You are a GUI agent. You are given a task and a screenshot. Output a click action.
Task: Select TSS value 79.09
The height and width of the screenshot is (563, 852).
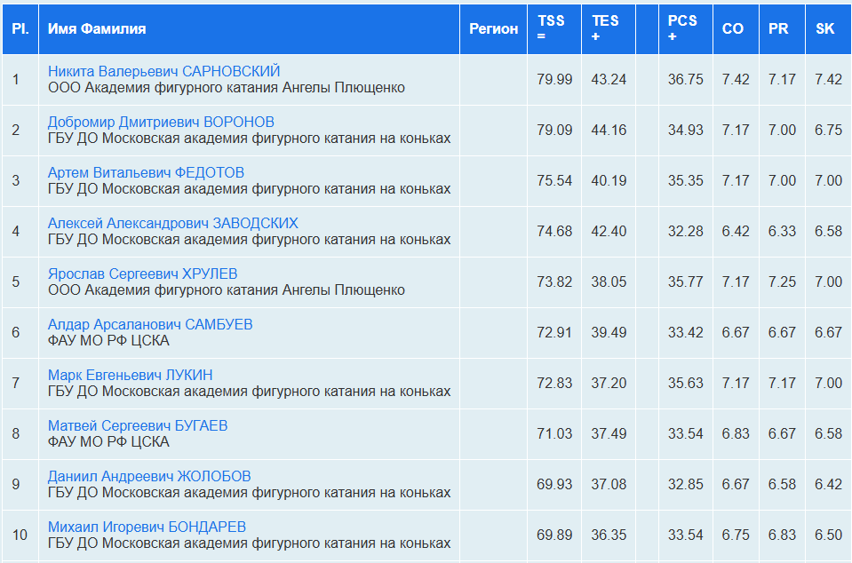pos(554,130)
